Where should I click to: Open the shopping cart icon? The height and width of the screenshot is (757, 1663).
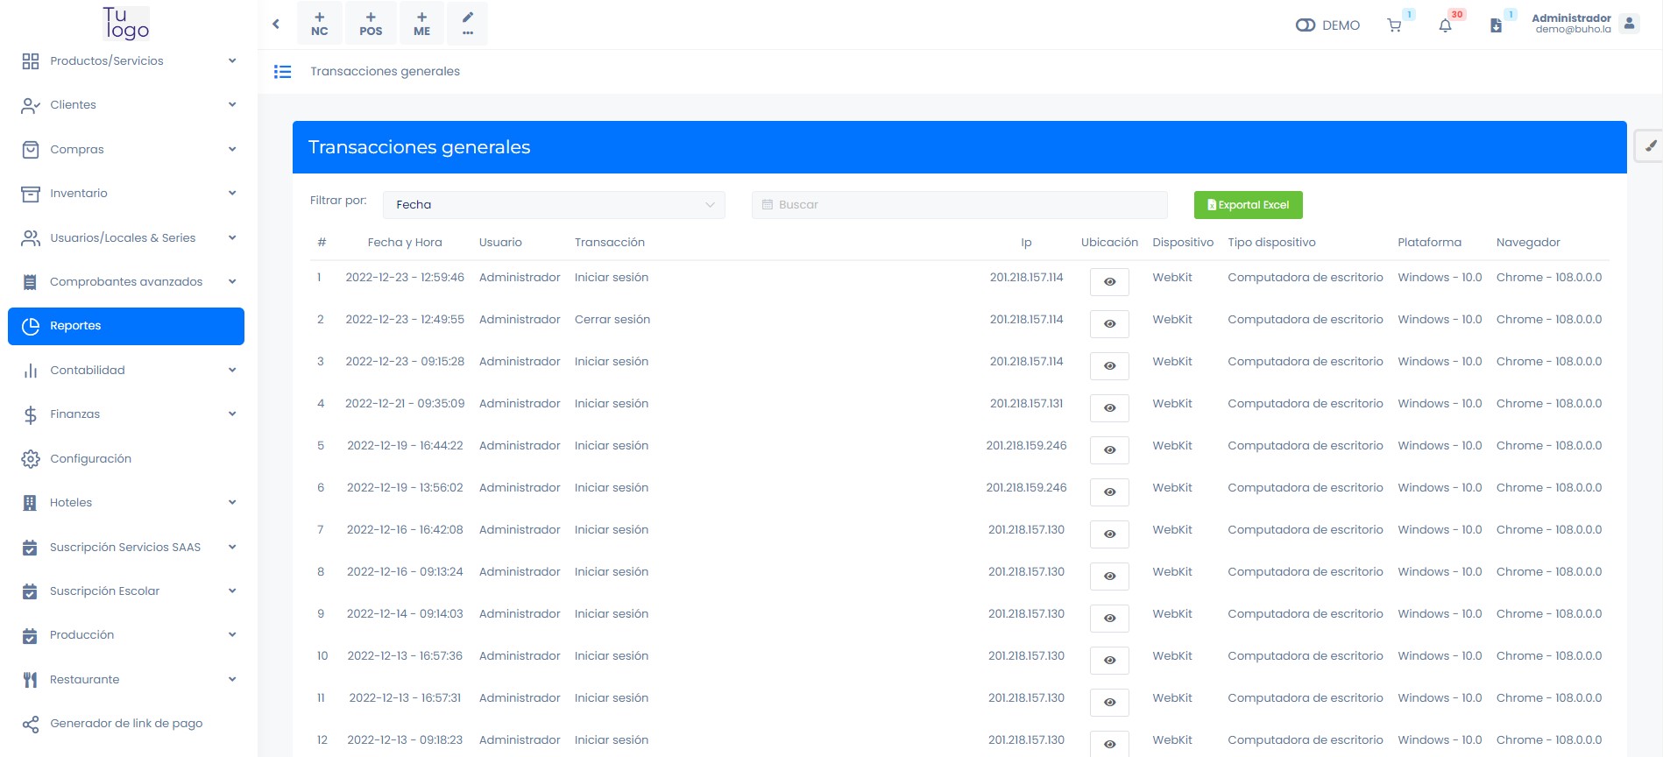pos(1394,25)
